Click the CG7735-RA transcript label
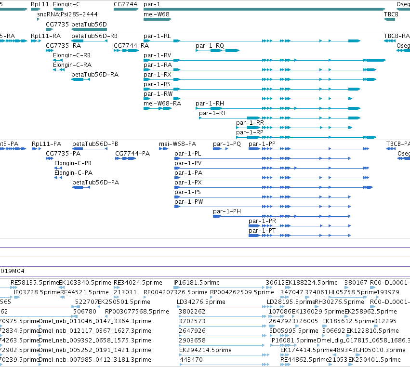The width and height of the screenshot is (410, 367). [63, 45]
